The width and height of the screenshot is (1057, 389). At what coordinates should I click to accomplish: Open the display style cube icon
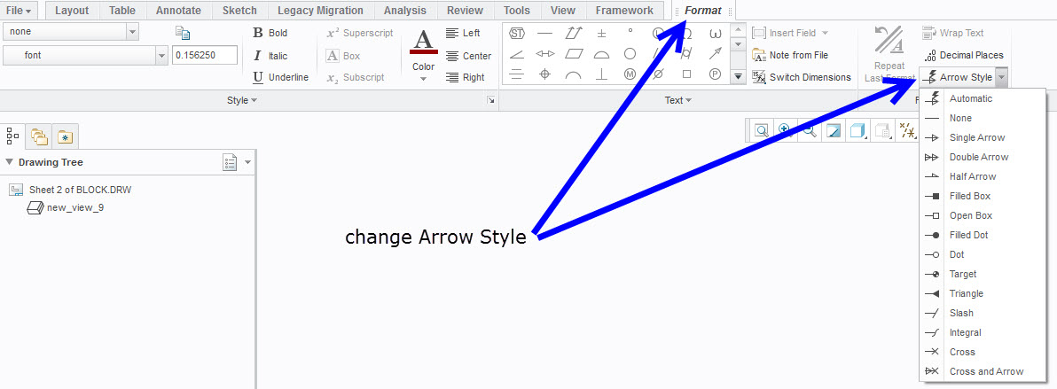pyautogui.click(x=857, y=131)
